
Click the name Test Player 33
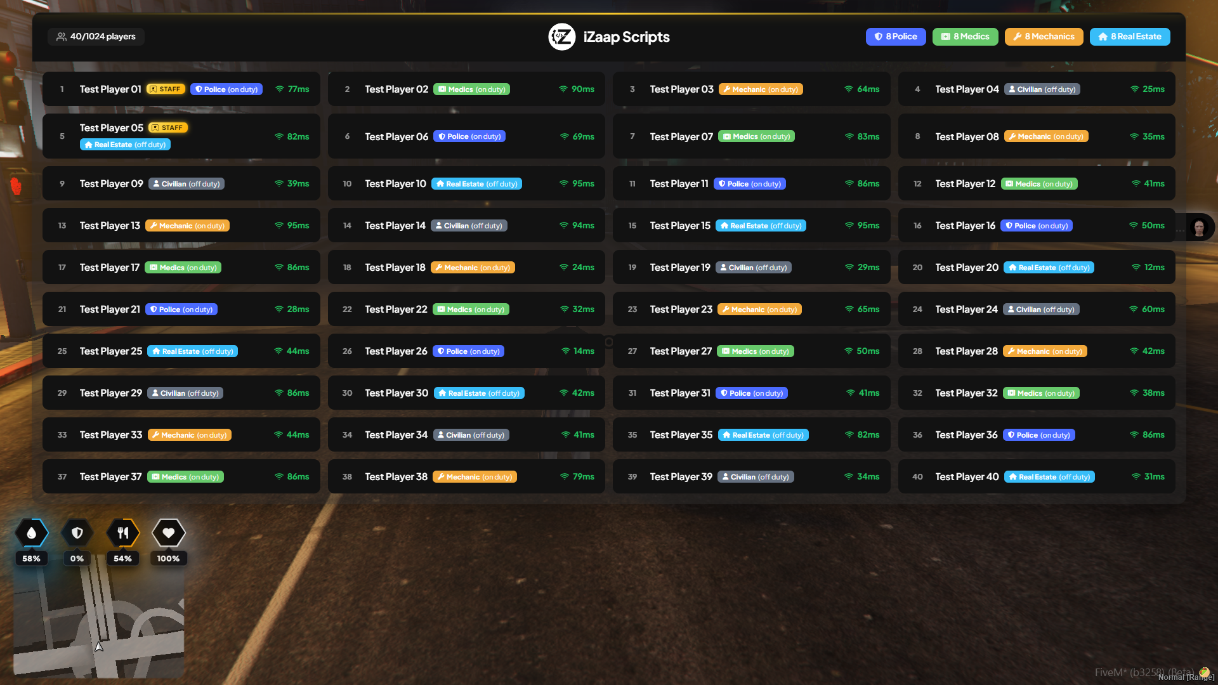111,434
